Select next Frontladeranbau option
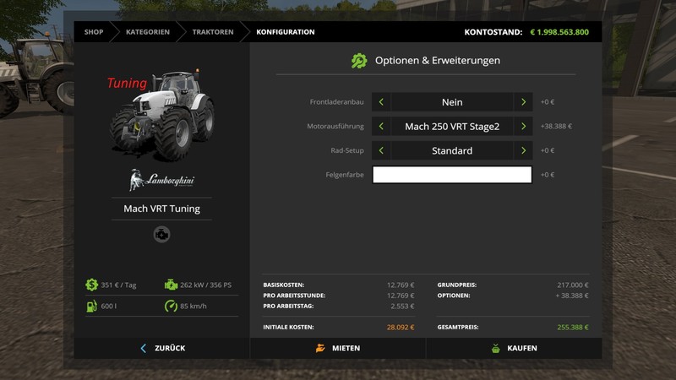 click(524, 102)
